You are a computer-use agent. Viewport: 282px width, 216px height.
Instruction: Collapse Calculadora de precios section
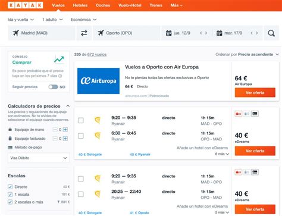point(68,106)
